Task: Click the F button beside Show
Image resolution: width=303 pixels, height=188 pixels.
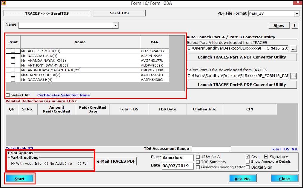Action: (x=295, y=25)
